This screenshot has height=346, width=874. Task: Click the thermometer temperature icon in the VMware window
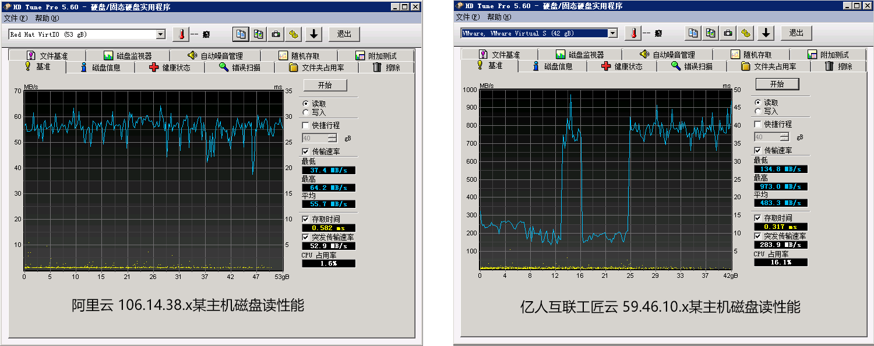click(x=633, y=33)
